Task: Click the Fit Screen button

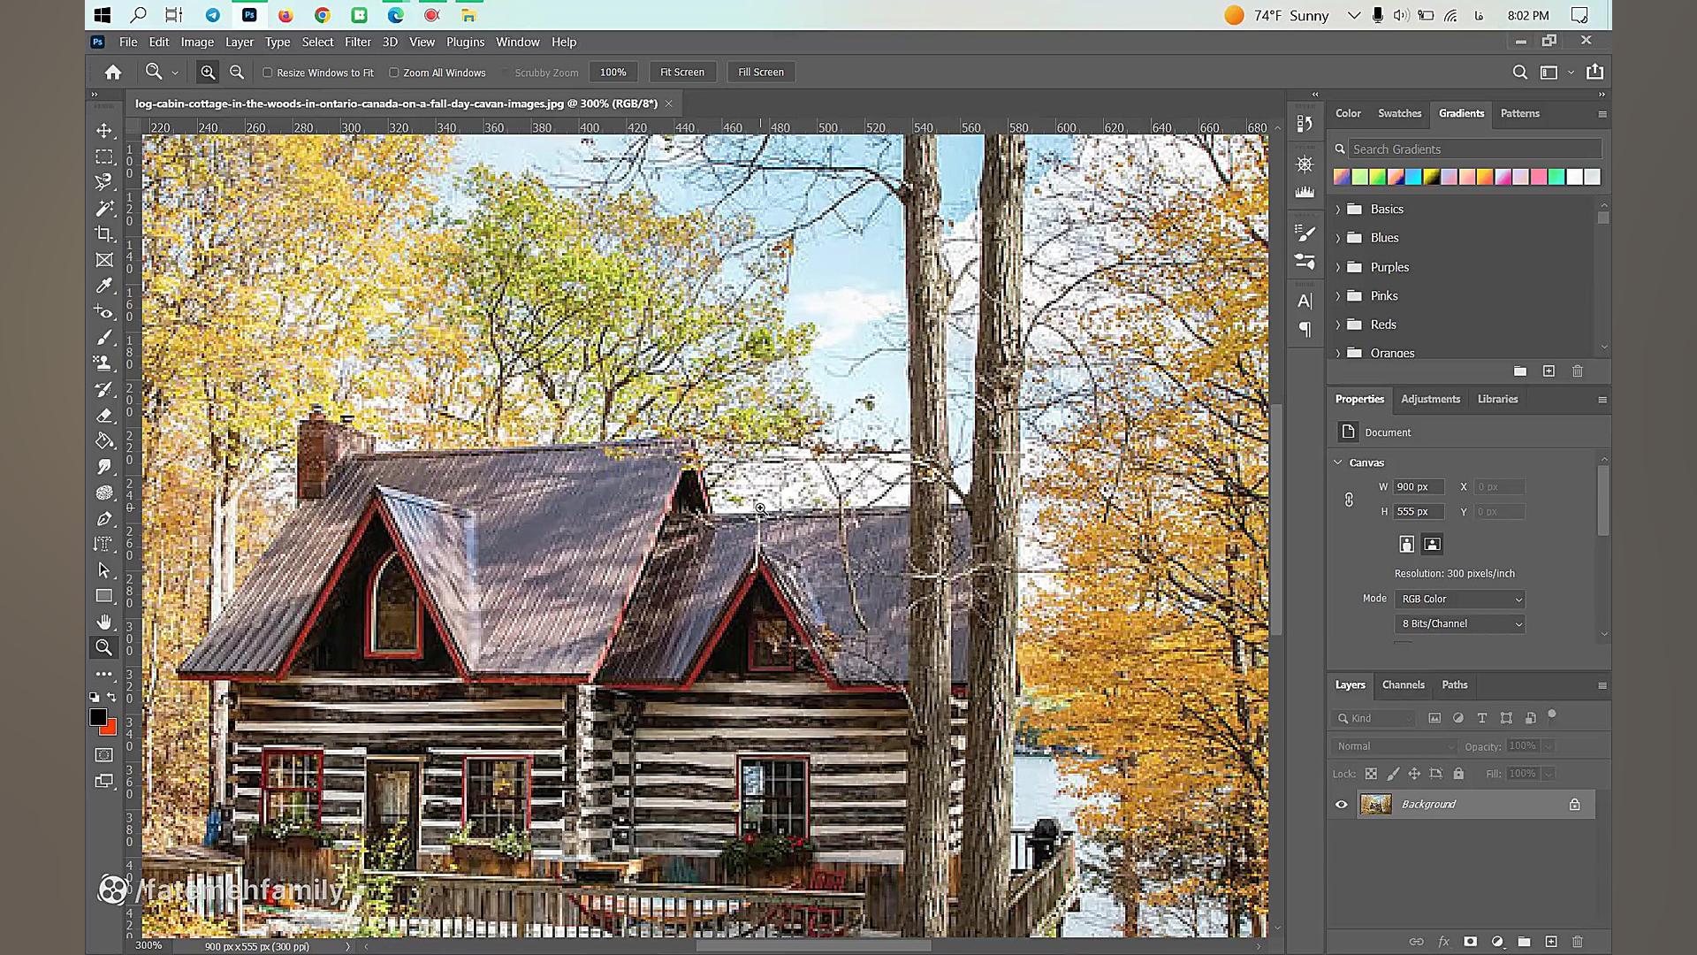Action: (x=681, y=73)
